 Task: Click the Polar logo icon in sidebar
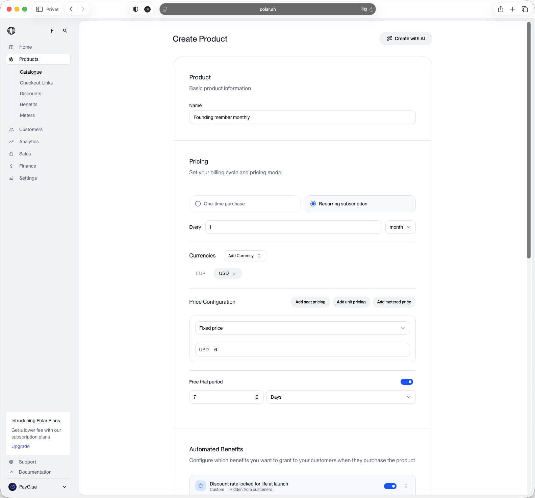tap(11, 31)
